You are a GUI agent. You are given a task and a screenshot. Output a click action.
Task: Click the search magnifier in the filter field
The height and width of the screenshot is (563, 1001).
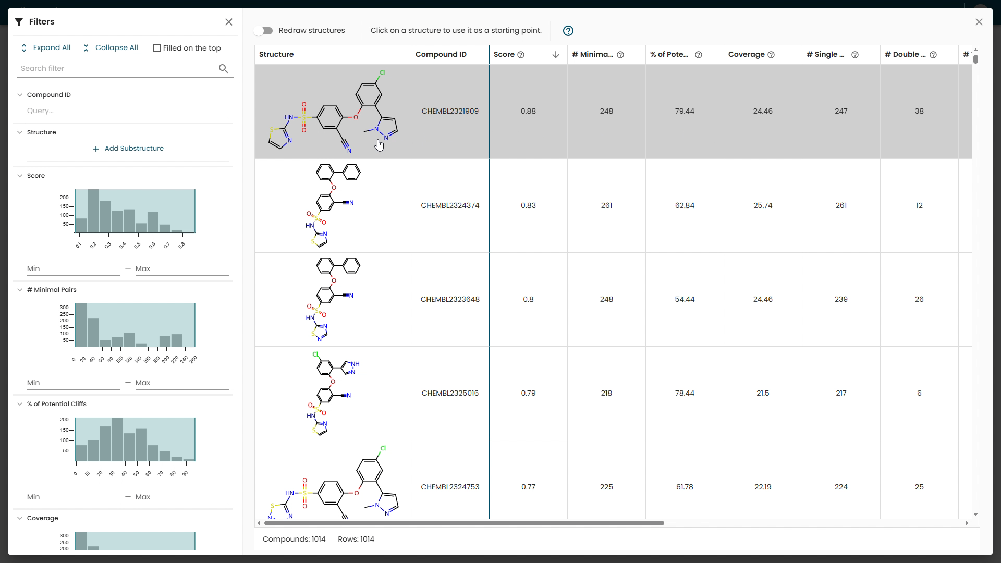(223, 68)
